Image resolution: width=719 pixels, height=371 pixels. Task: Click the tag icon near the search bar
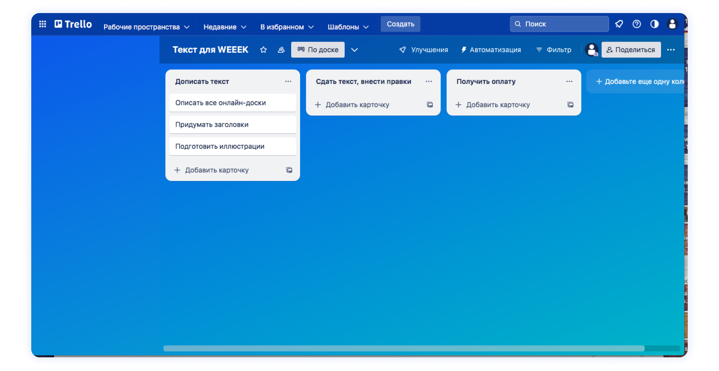(x=619, y=24)
